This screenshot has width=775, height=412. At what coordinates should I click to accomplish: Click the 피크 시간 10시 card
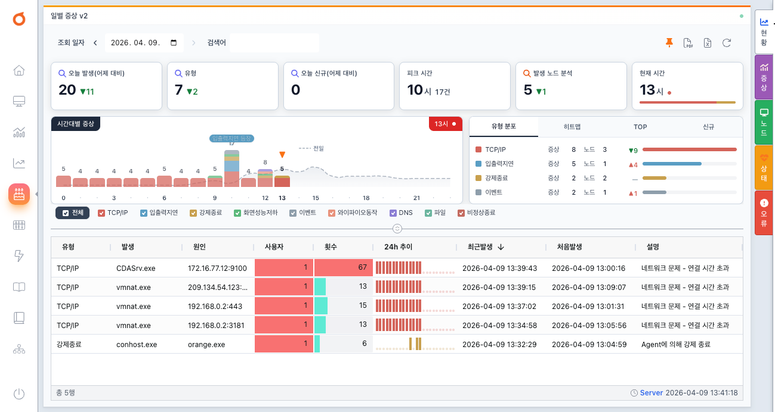coord(455,86)
